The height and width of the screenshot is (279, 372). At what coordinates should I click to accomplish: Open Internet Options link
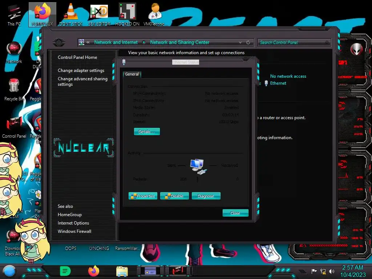pos(73,223)
